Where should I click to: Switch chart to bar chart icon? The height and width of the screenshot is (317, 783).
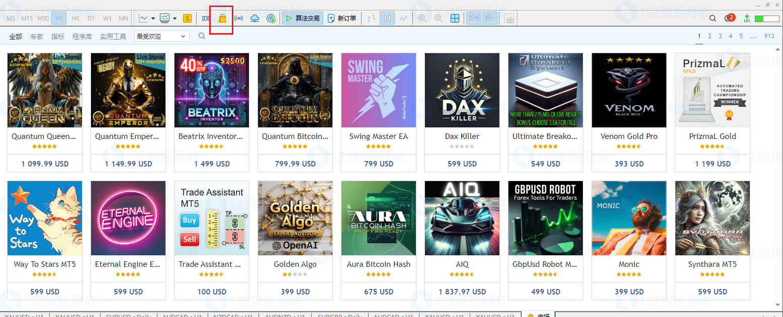pos(371,19)
